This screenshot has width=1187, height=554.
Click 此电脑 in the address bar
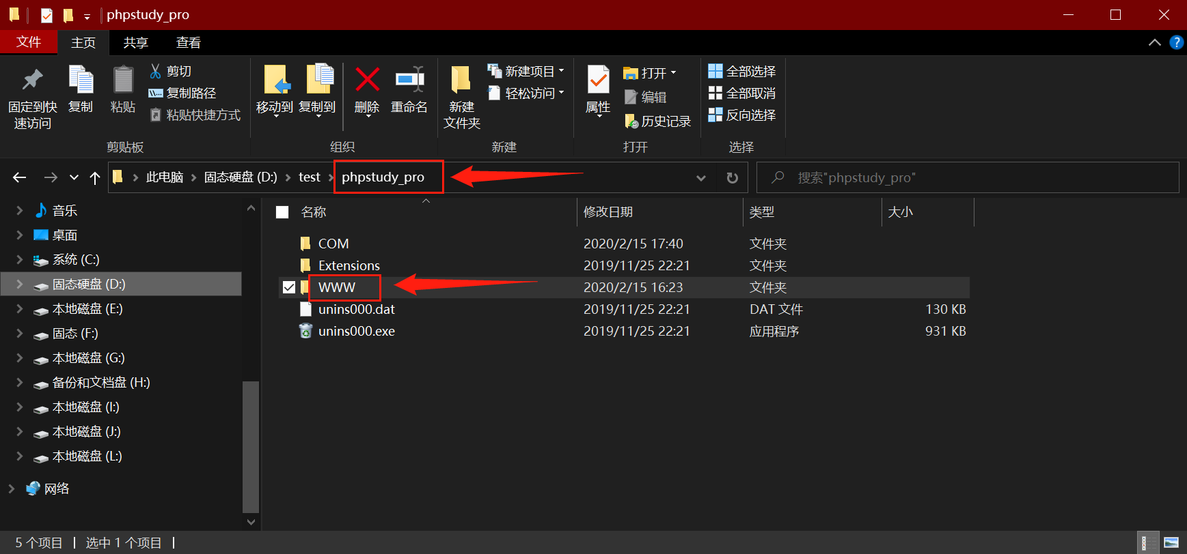click(165, 177)
